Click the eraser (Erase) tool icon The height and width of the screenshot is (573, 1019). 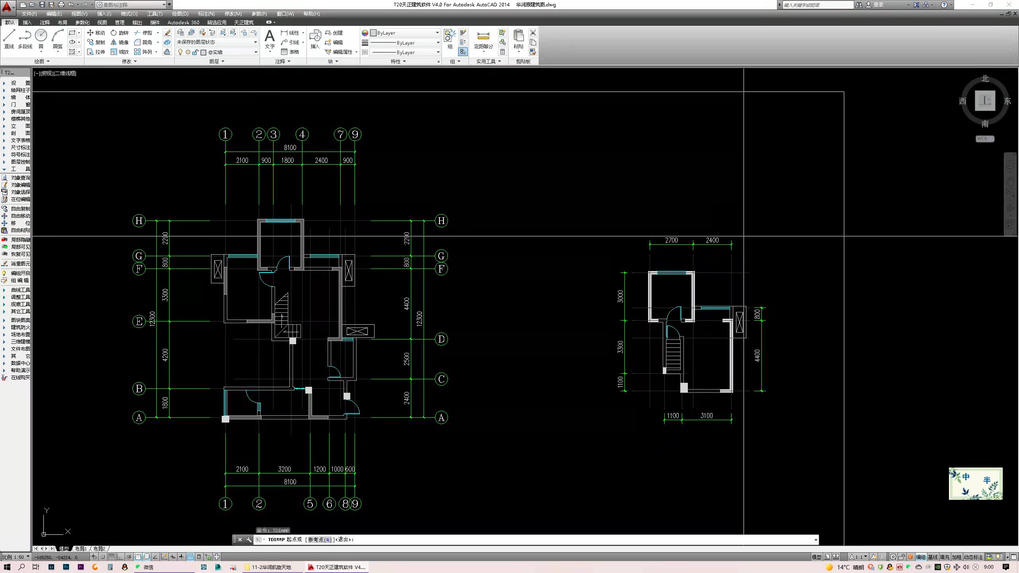pyautogui.click(x=168, y=33)
